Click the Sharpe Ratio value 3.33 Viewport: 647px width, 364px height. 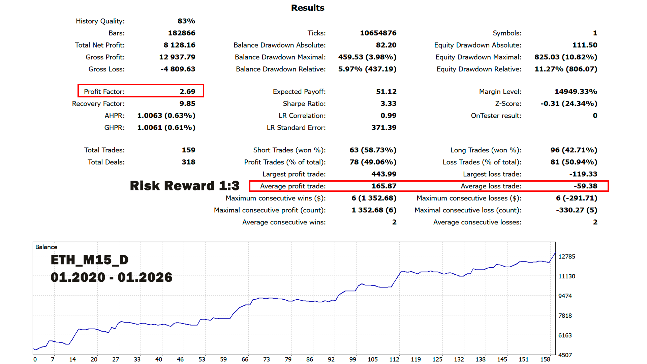pyautogui.click(x=388, y=104)
